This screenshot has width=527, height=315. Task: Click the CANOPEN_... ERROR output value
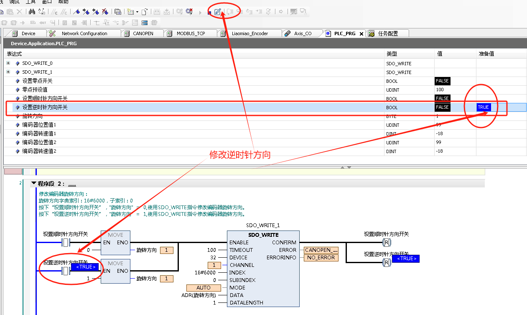click(x=321, y=250)
